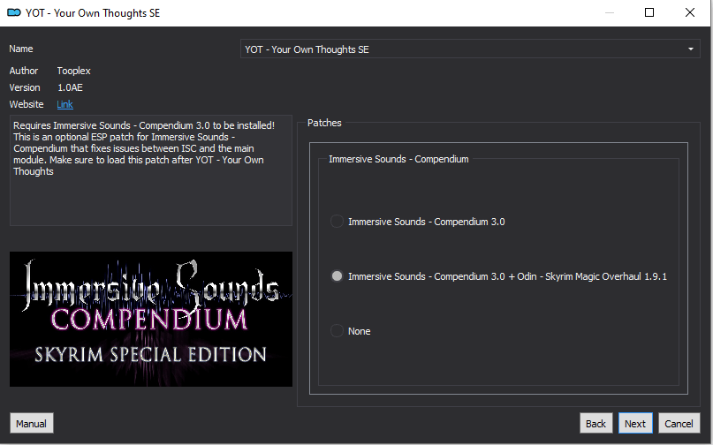Screen dimensions: 713x445
Task: Click the Version label
Action: coord(25,87)
